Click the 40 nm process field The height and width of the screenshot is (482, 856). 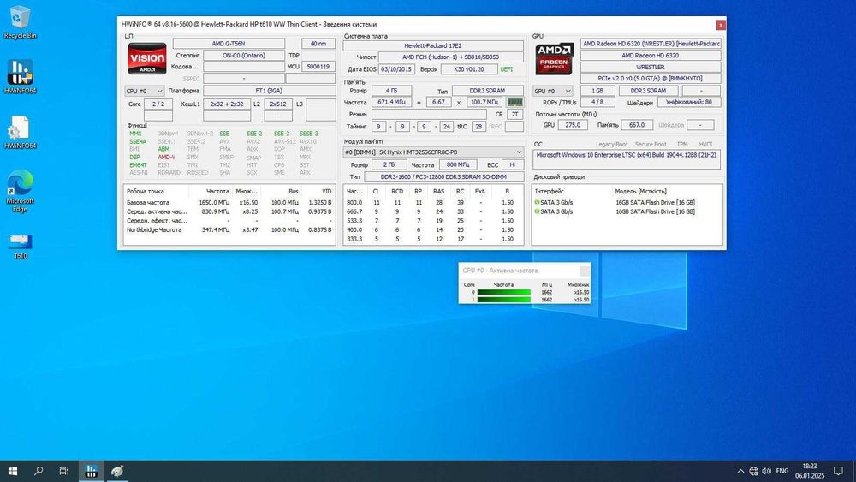click(318, 43)
